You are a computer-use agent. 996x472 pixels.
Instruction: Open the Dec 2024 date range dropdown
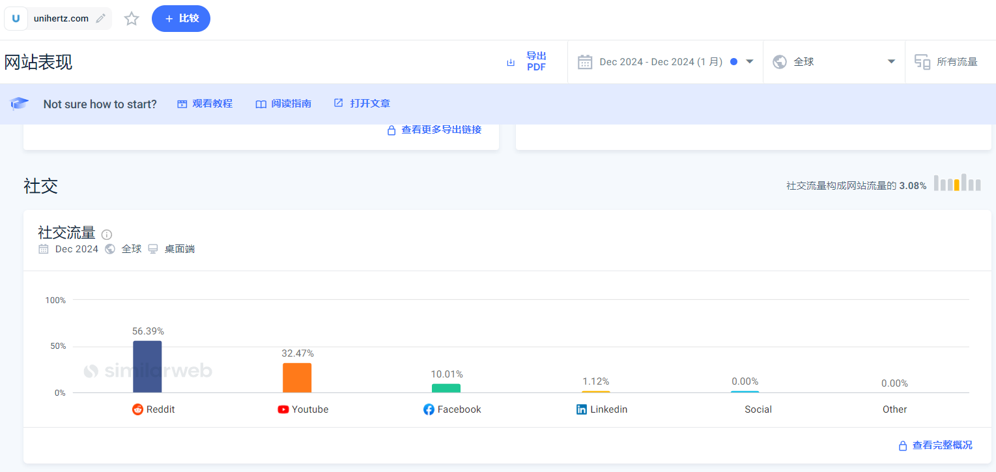pyautogui.click(x=665, y=62)
